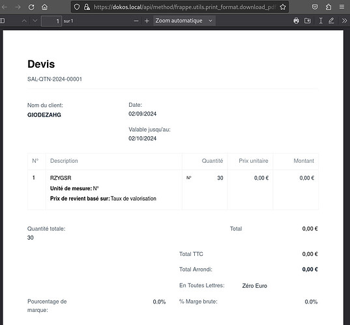The width and height of the screenshot is (350, 325).
Task: Reload the page with the refresh icon
Action: (x=31, y=7)
